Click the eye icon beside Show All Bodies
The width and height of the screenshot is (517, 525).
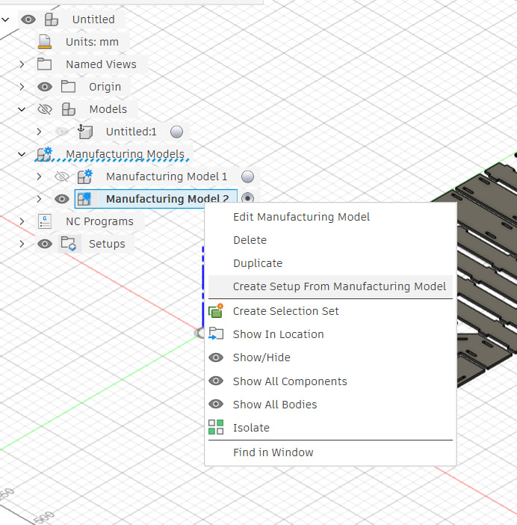point(216,404)
